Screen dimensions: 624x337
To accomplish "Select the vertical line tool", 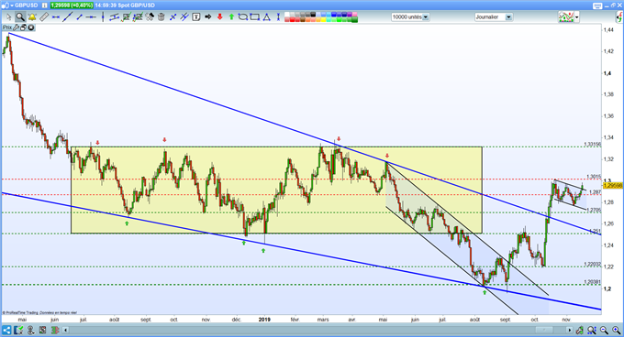I will pyautogui.click(x=103, y=17).
